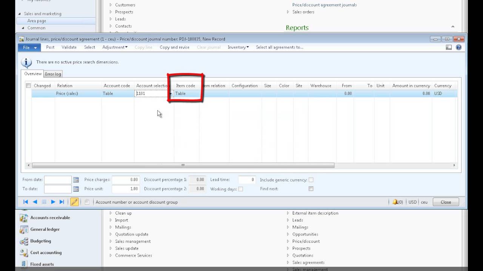Click the Budgeting module icon
Image resolution: width=483 pixels, height=271 pixels.
click(x=24, y=241)
